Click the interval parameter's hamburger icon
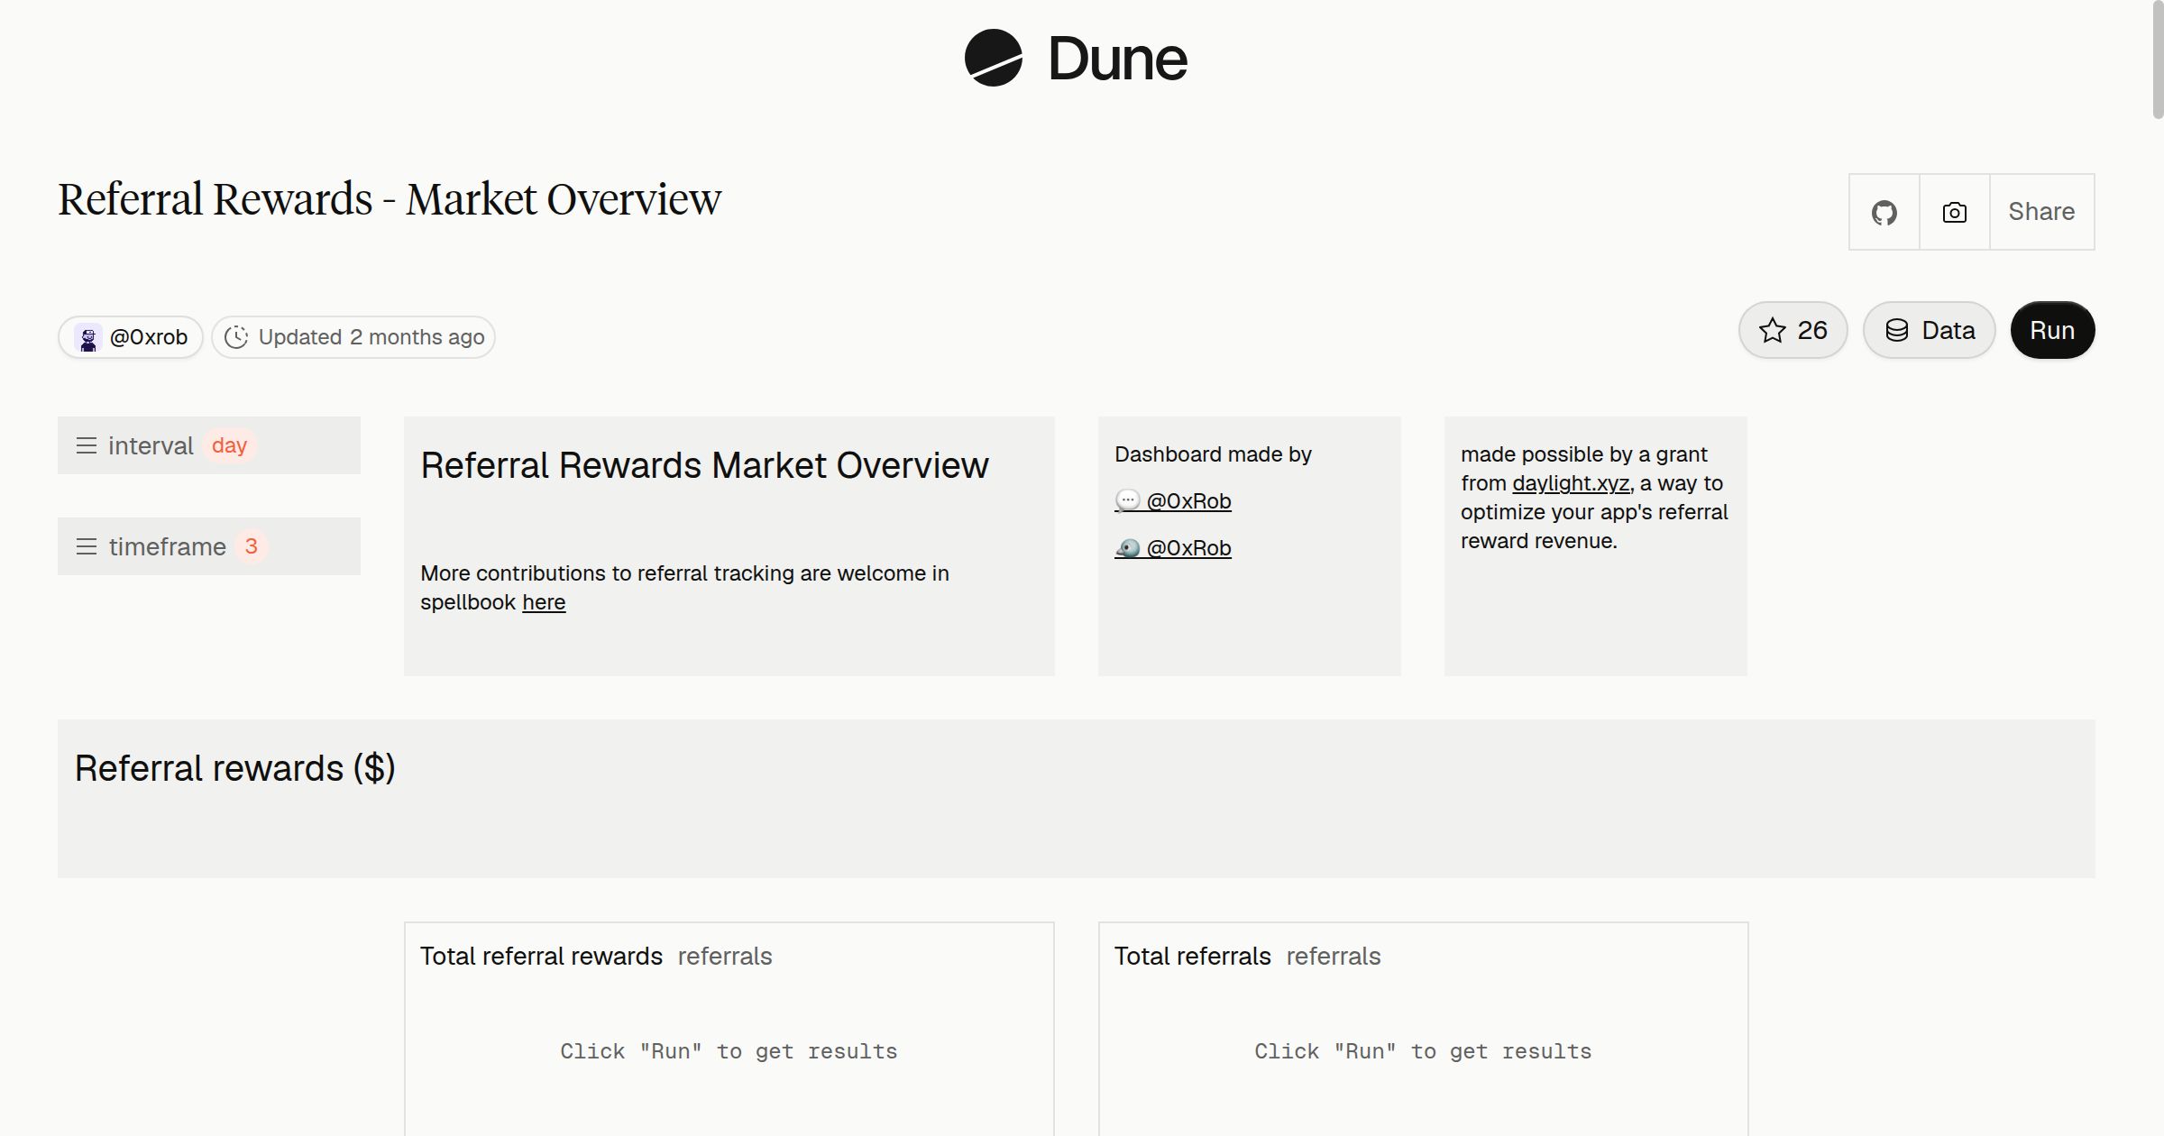The image size is (2164, 1136). point(87,445)
